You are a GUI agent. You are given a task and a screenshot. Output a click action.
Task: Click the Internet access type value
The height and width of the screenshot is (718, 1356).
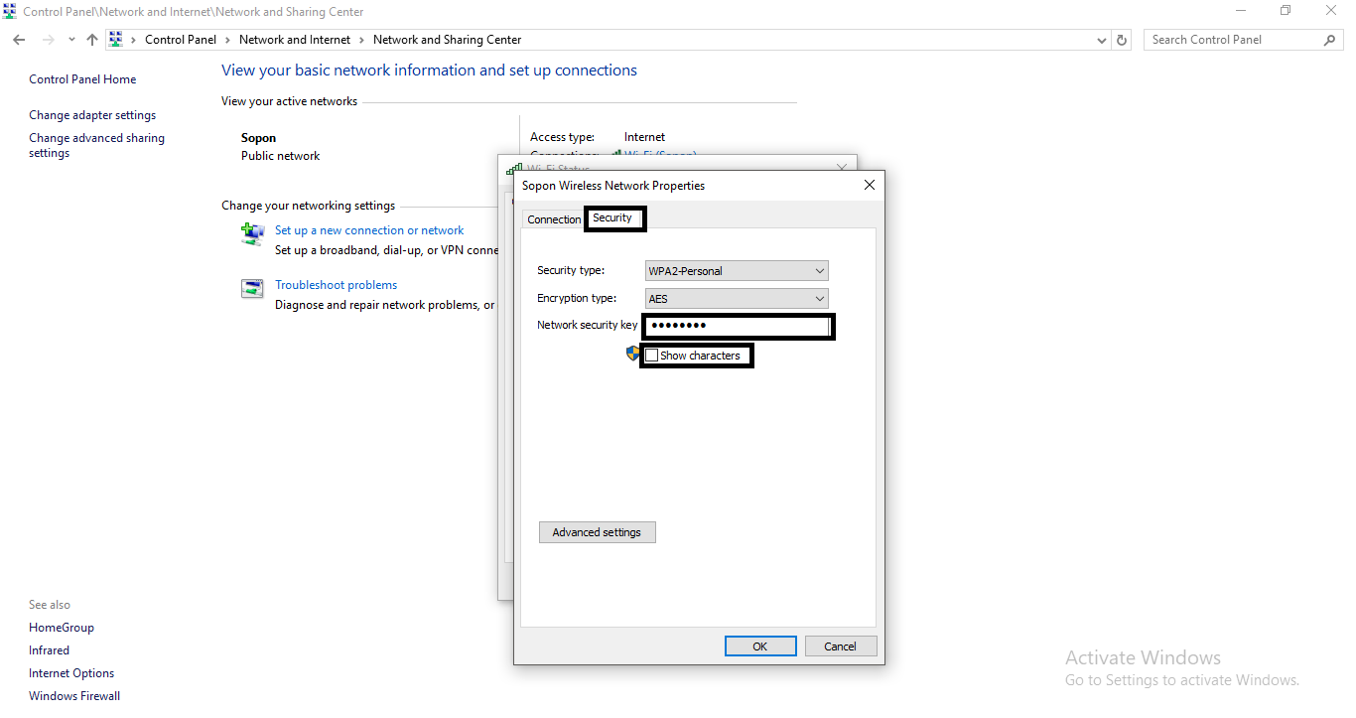point(644,137)
